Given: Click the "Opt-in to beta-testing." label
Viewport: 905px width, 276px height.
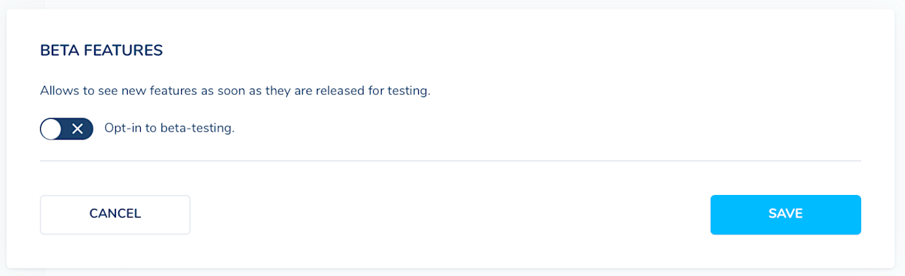Looking at the screenshot, I should pos(169,129).
